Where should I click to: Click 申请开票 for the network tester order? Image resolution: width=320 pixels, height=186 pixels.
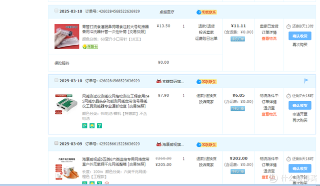(300, 114)
